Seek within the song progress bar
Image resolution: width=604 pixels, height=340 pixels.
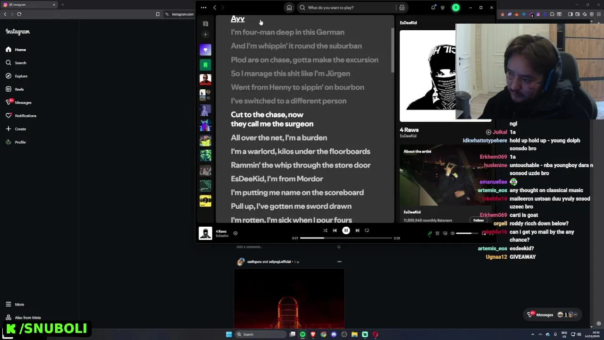coord(346,238)
